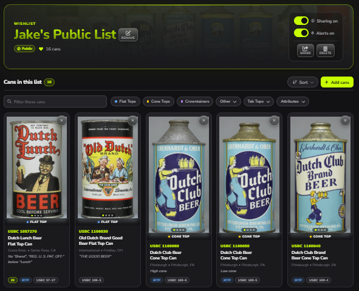
Task: Click the Add cans button
Action: coord(337,82)
